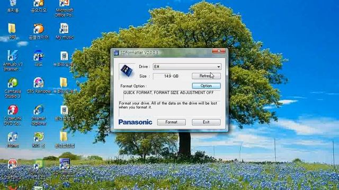Open the folder right of CBS Rainbow
The width and height of the screenshot is (339, 190).
click(64, 85)
